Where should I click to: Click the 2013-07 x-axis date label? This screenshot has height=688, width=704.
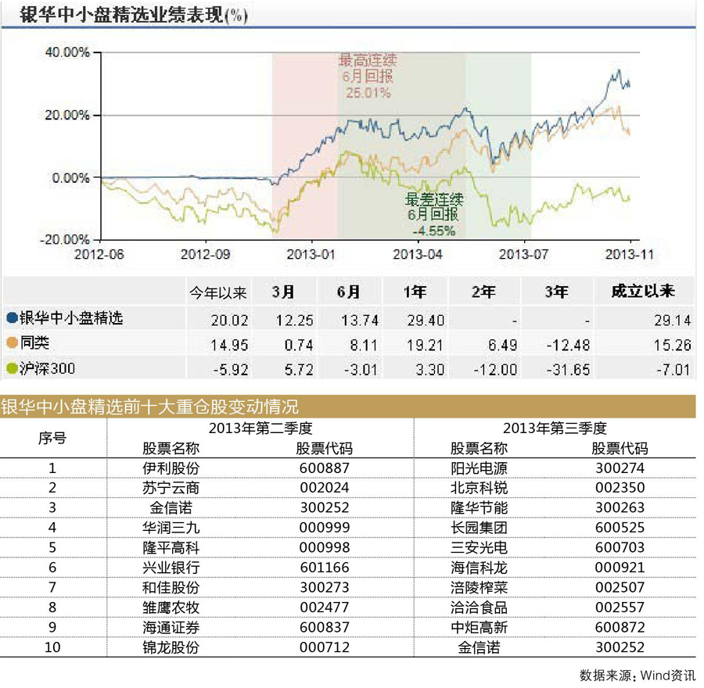pos(524,254)
